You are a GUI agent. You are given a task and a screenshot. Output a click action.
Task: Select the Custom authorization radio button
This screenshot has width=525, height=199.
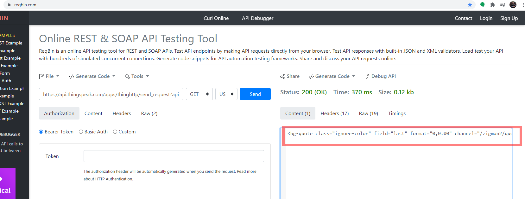pos(115,132)
